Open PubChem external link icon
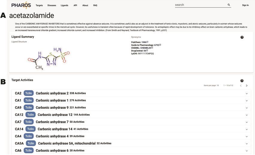This screenshot has width=255, height=155. (147, 42)
